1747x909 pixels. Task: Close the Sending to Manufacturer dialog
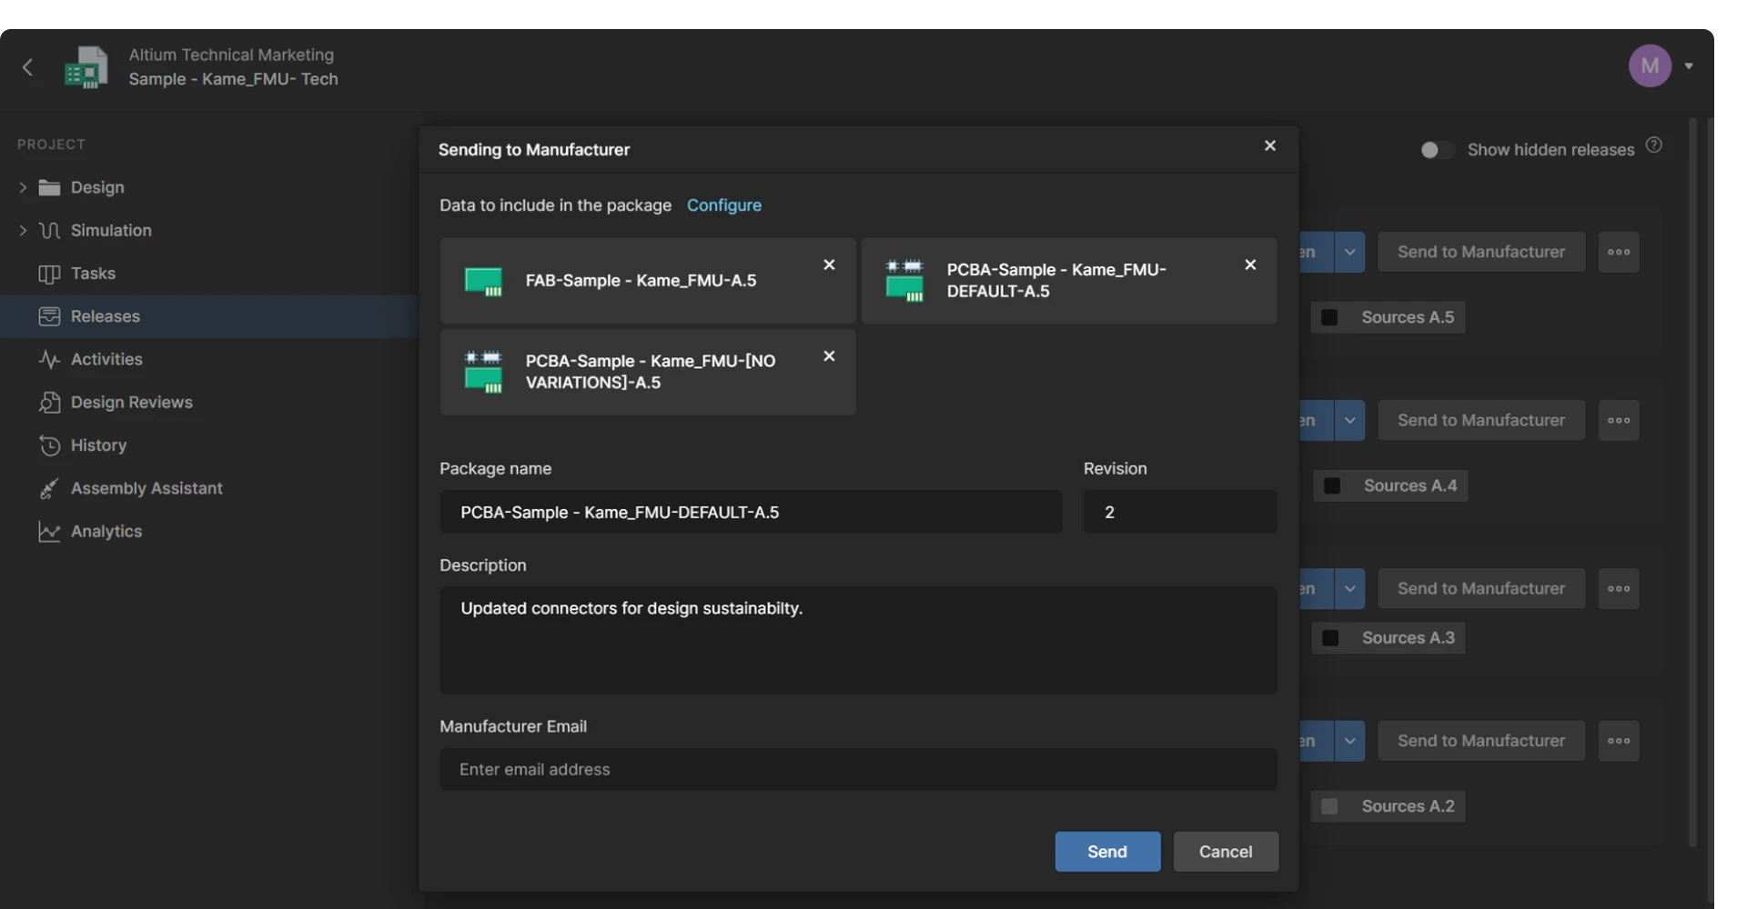[1270, 145]
